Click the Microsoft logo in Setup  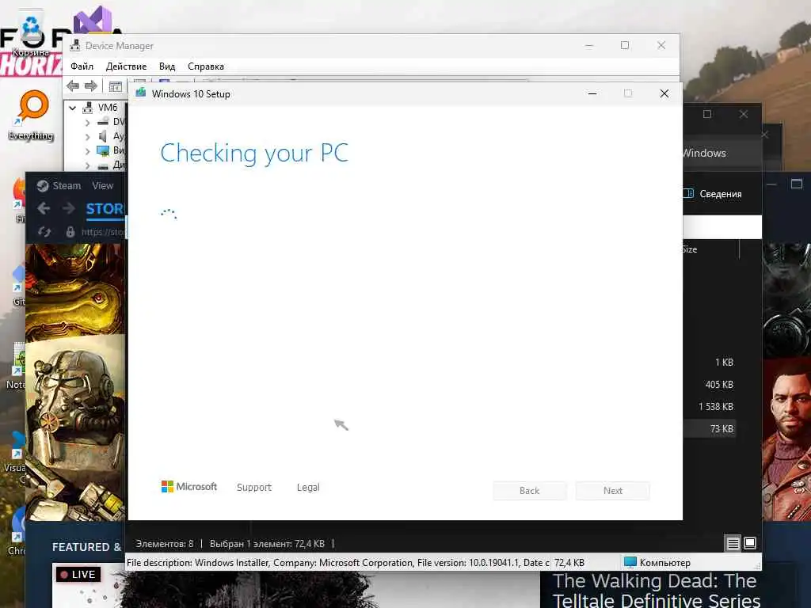[x=189, y=487]
